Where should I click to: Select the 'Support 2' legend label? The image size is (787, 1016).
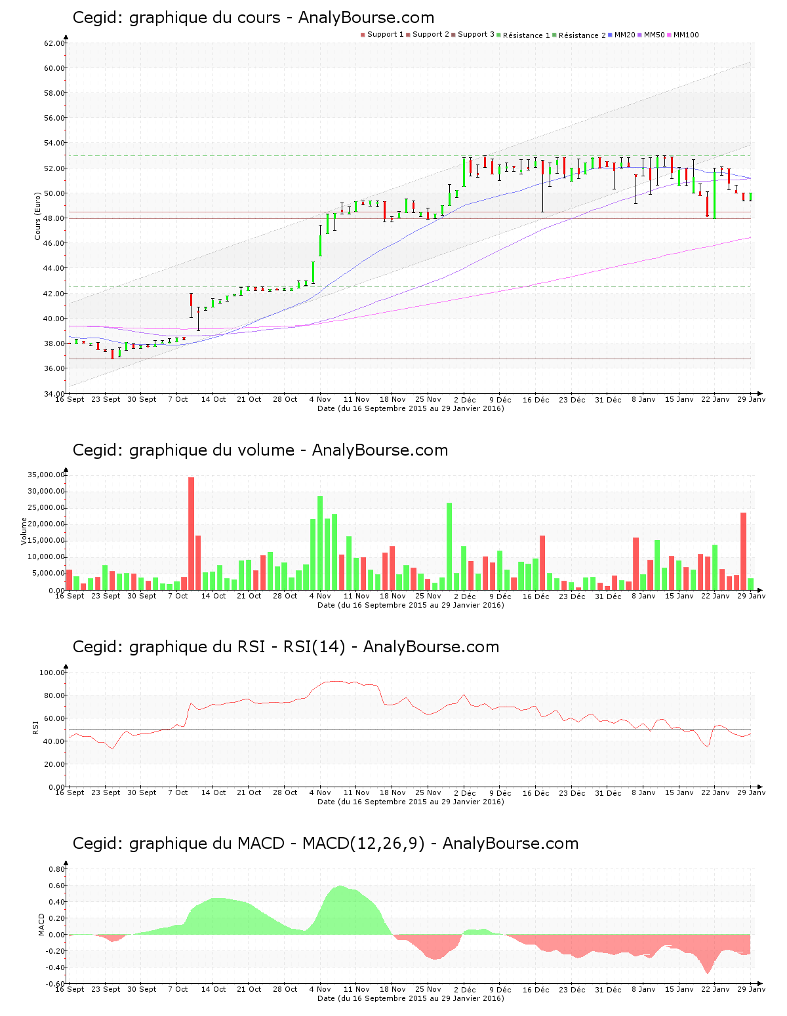point(431,35)
